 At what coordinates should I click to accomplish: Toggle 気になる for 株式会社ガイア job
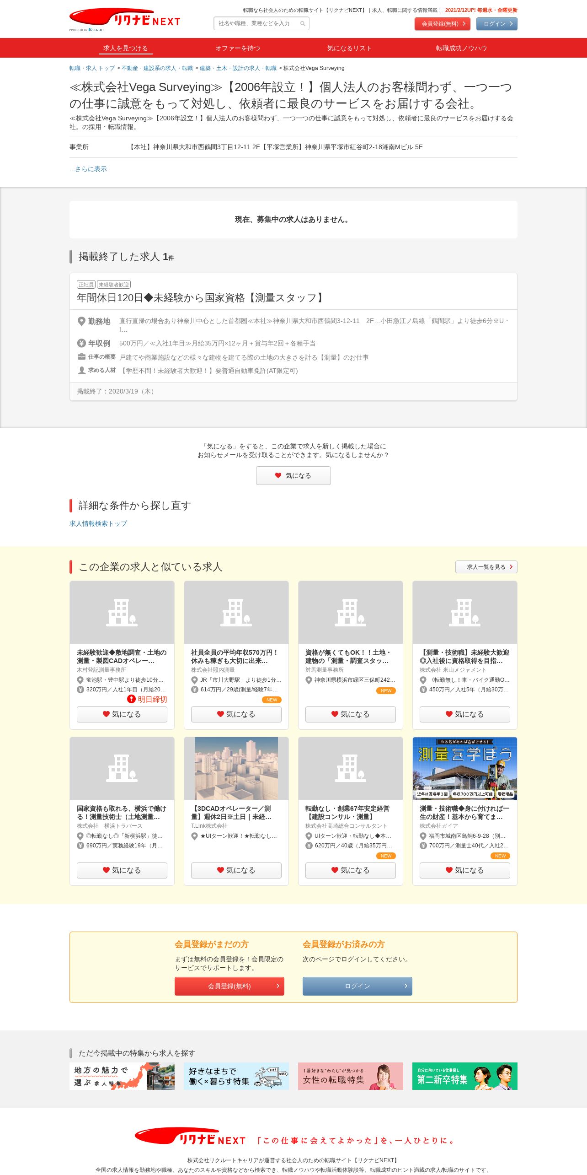(x=465, y=870)
